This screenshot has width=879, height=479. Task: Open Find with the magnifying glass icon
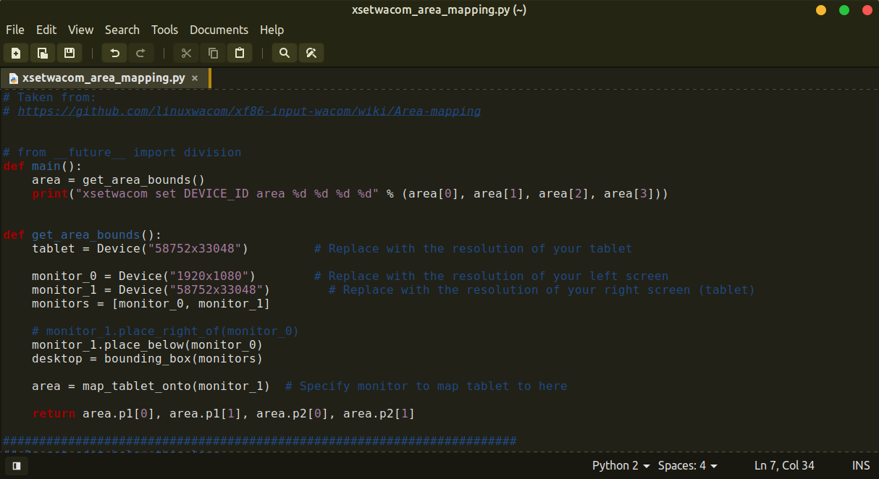tap(285, 53)
